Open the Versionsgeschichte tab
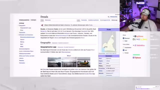This screenshot has width=160, height=90. (x=105, y=20)
